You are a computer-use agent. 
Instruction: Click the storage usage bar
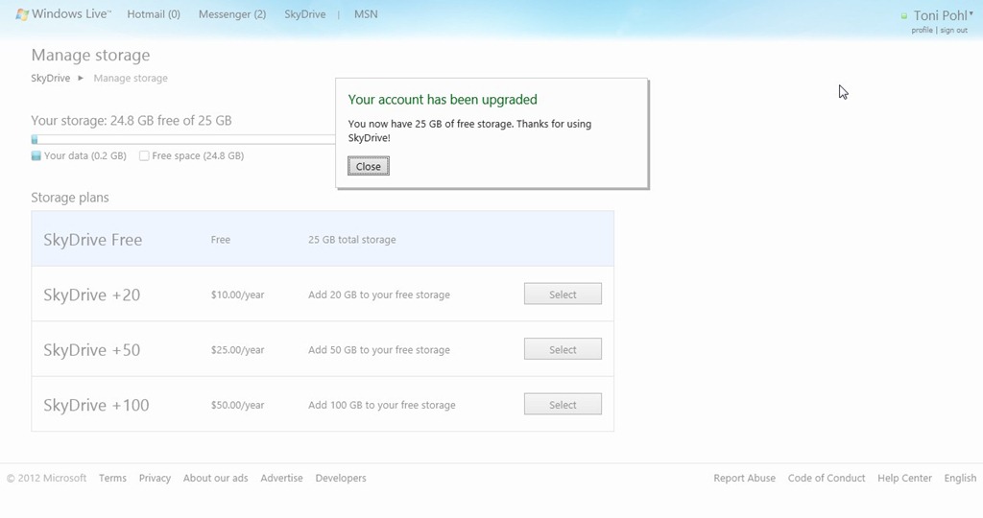tap(182, 140)
